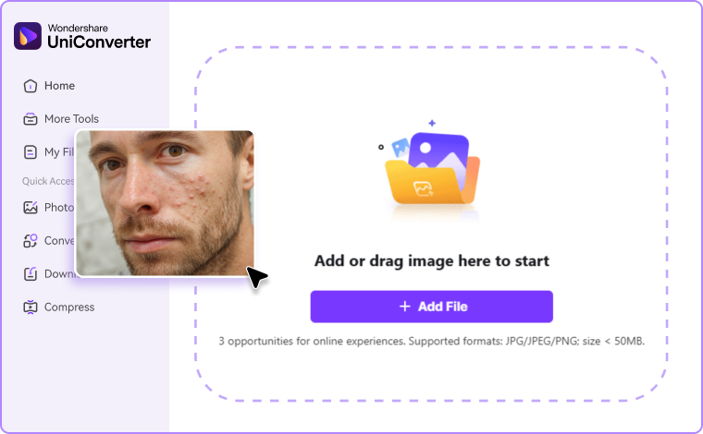The width and height of the screenshot is (703, 434).
Task: Click the image folder illustration
Action: (x=432, y=168)
